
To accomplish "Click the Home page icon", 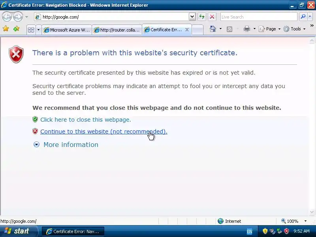I will [x=213, y=29].
